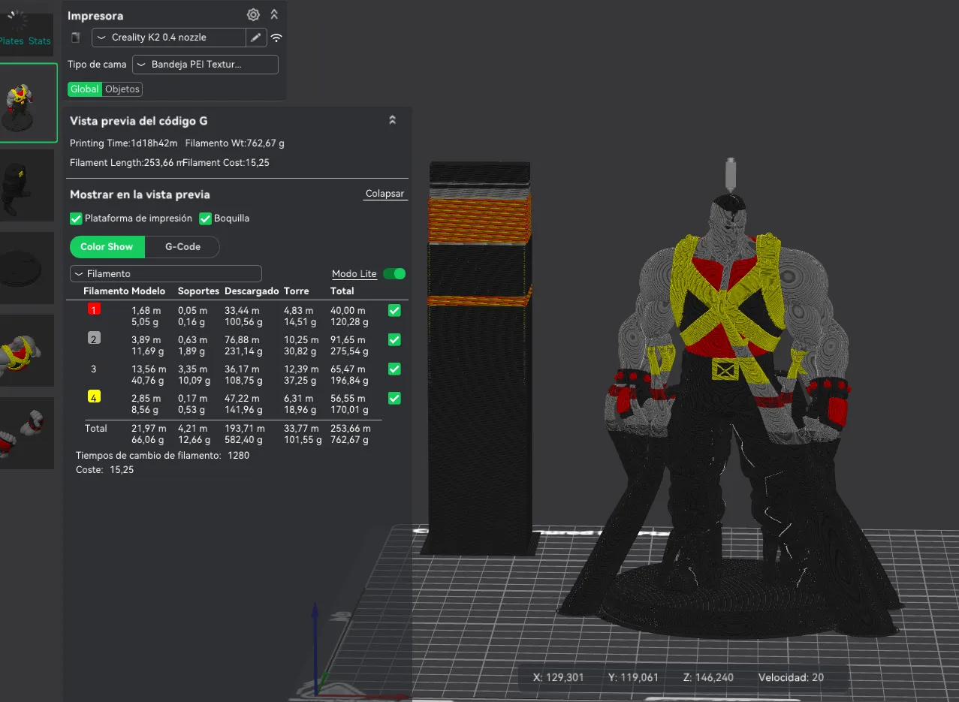959x702 pixels.
Task: Collapse the Impresora panel with double chevron
Action: (x=274, y=15)
